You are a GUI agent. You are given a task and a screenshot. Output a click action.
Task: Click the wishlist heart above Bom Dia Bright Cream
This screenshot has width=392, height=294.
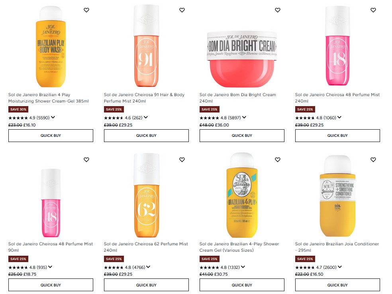coord(278,10)
